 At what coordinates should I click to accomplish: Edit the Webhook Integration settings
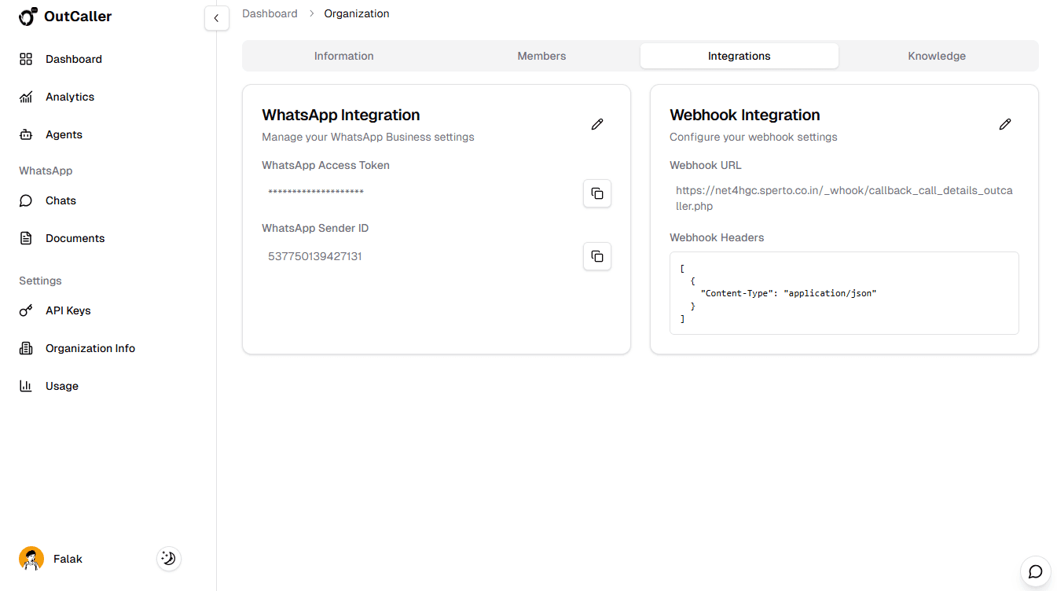[x=1004, y=123]
